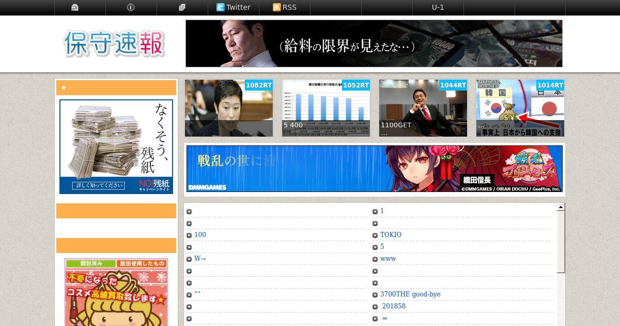Open the 1014RT Korea-Japan article thumbnail
This screenshot has width=620, height=326.
(x=520, y=108)
